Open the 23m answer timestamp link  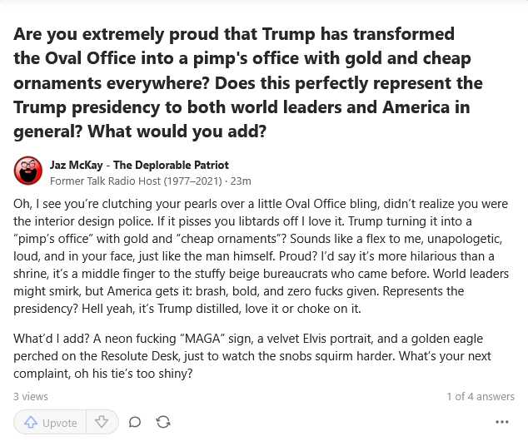point(241,181)
